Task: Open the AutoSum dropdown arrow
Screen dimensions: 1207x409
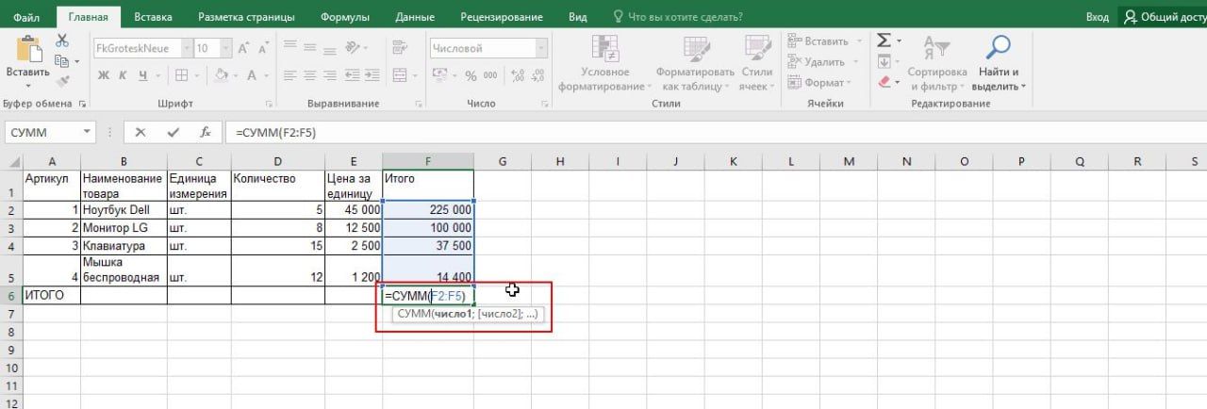Action: point(899,41)
